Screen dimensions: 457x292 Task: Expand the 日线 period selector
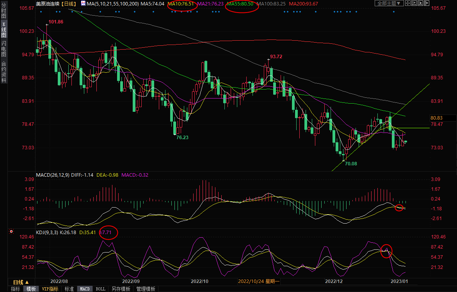point(21,282)
